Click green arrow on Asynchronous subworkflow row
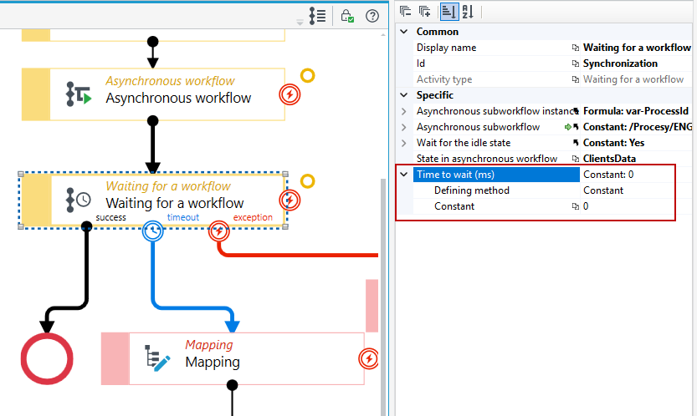 tap(568, 127)
